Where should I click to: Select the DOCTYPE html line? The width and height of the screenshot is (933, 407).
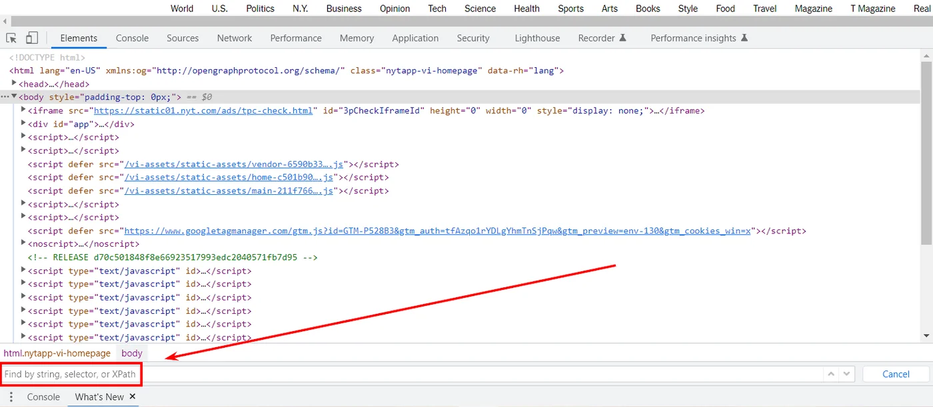pos(47,57)
